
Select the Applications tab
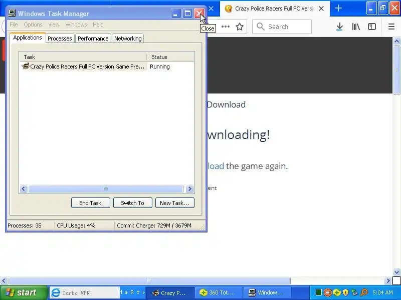pyautogui.click(x=28, y=37)
